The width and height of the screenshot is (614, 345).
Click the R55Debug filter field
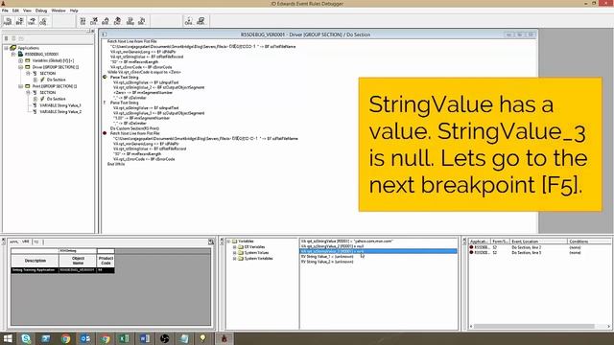pos(78,251)
